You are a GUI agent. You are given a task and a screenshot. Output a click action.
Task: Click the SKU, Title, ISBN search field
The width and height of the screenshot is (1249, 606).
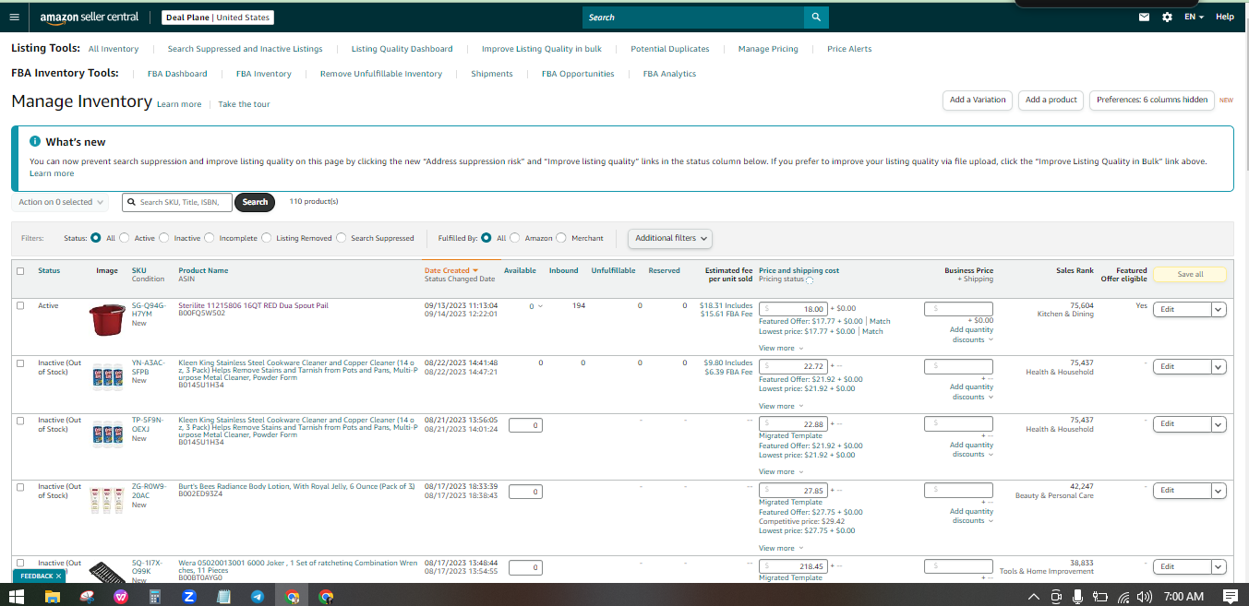[178, 202]
